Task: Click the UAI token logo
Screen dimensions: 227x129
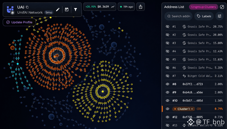Action: [x=10, y=10]
